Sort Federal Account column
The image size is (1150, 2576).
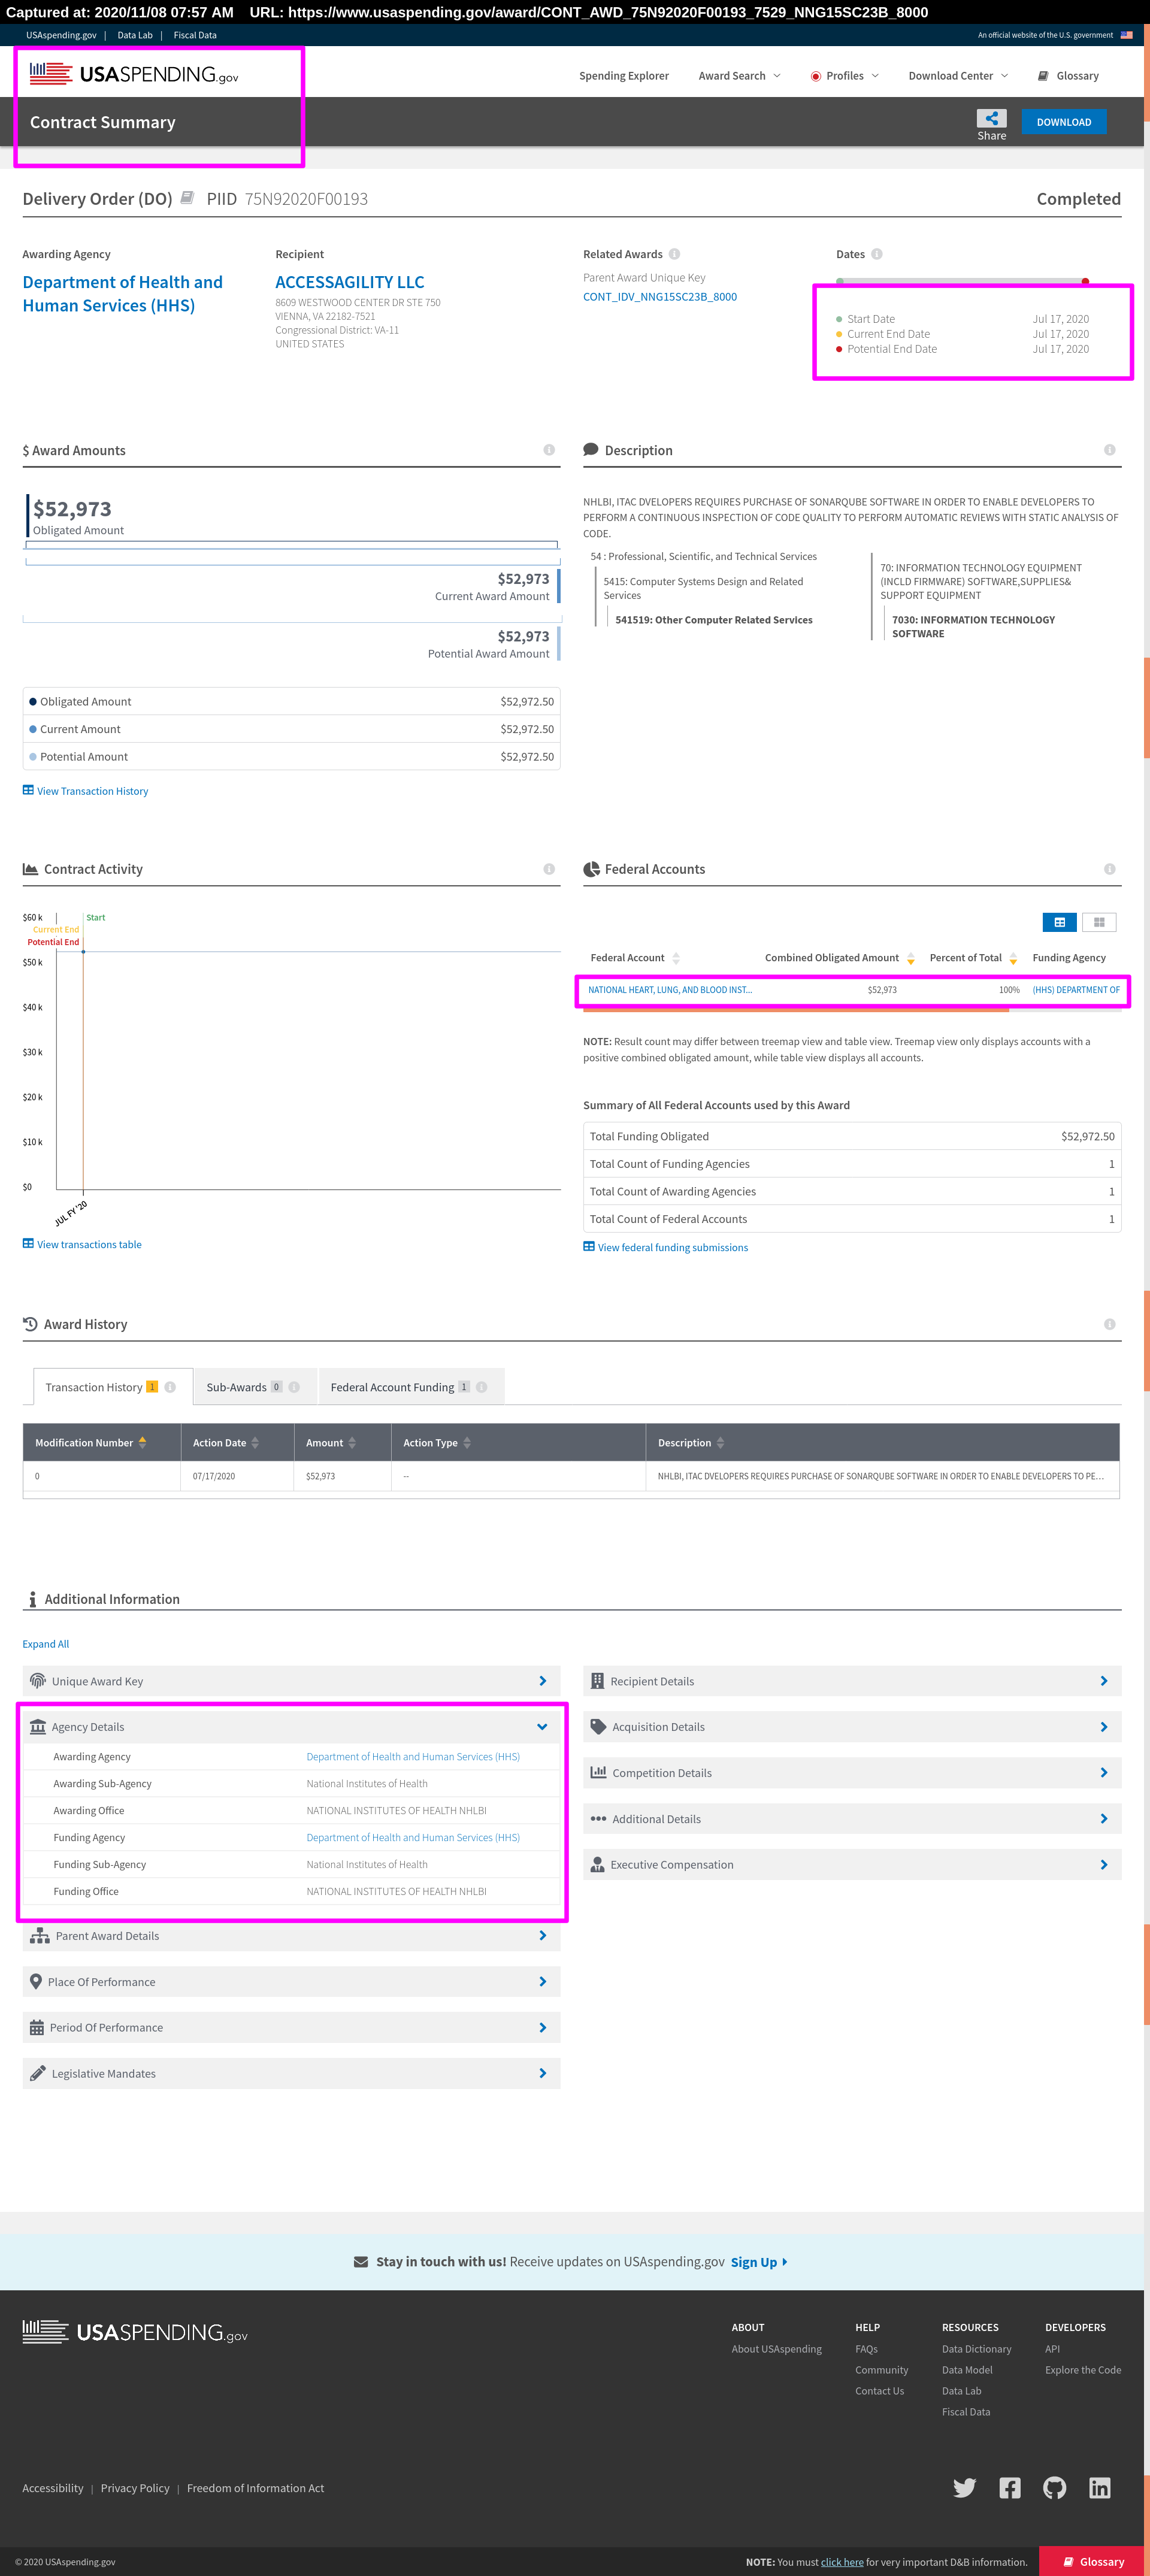point(676,958)
